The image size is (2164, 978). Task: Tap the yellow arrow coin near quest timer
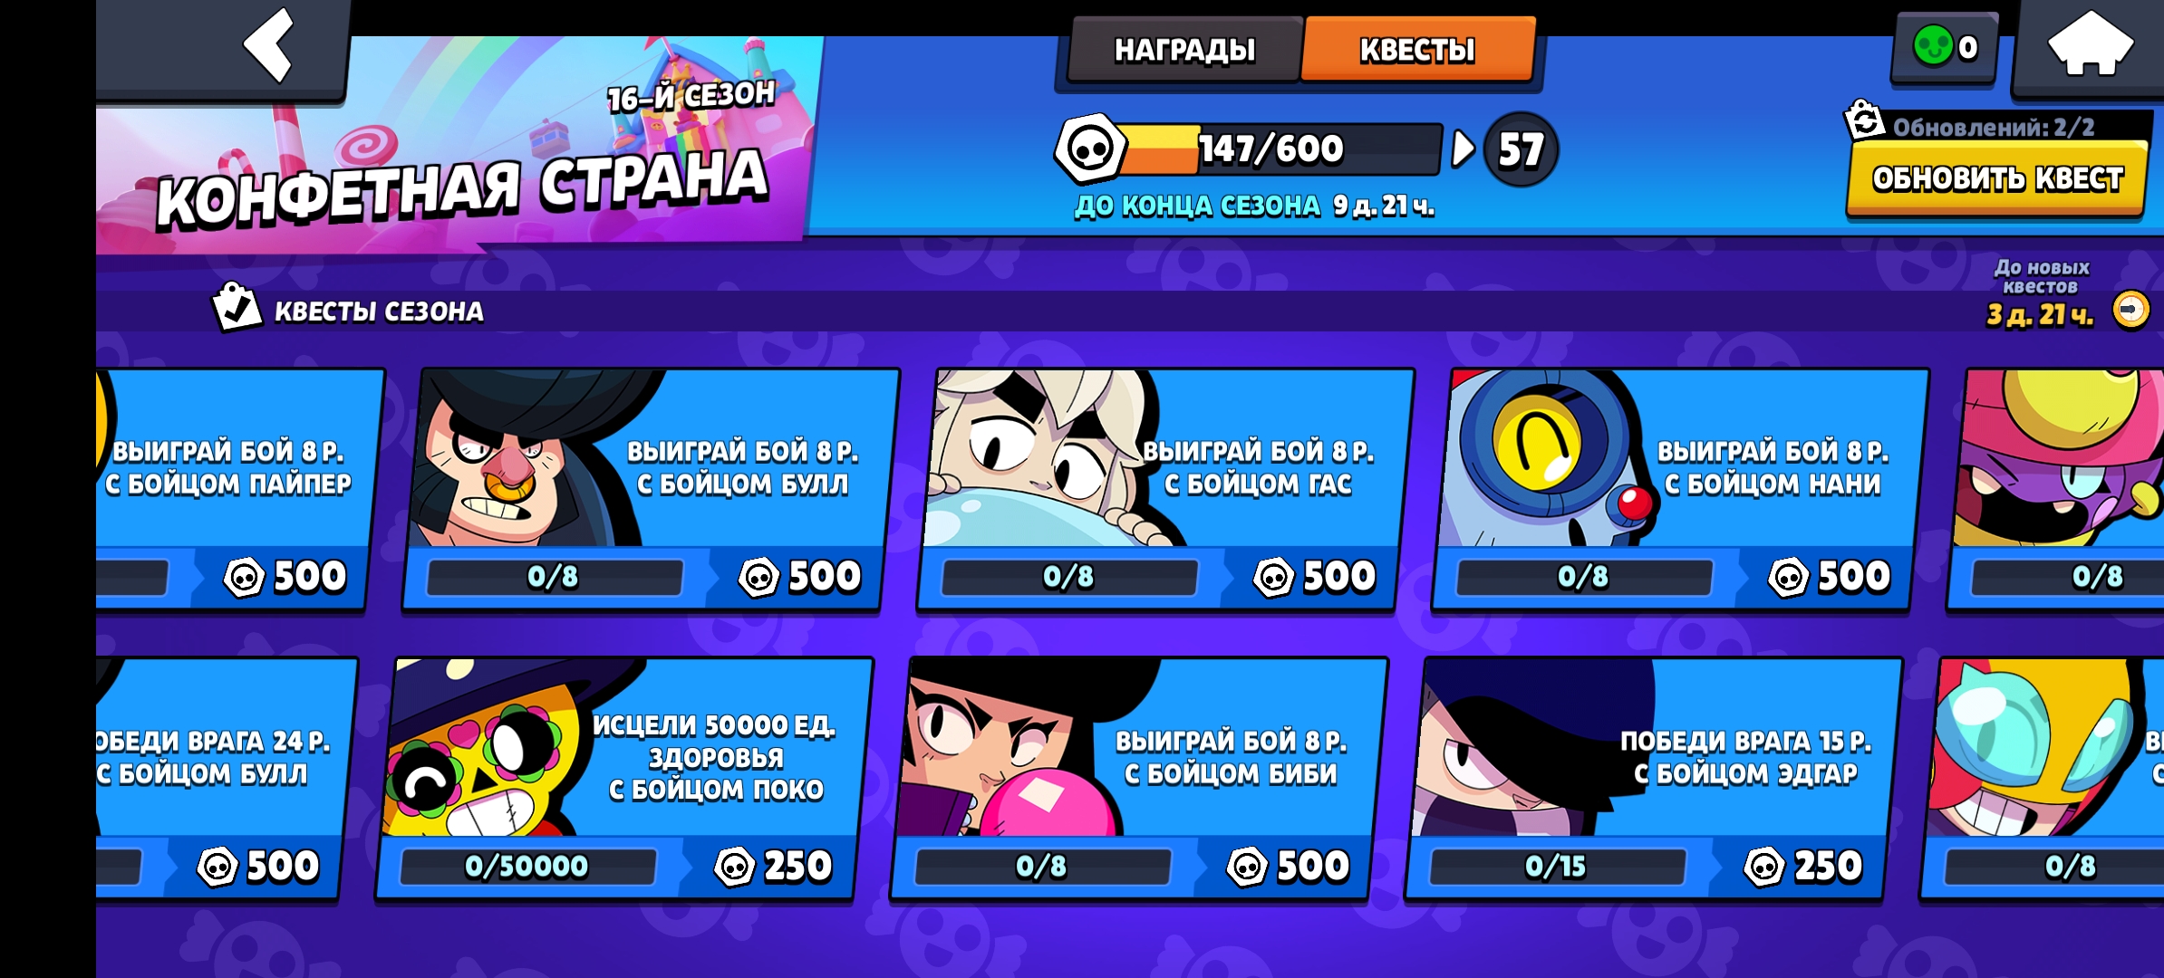click(x=2130, y=311)
